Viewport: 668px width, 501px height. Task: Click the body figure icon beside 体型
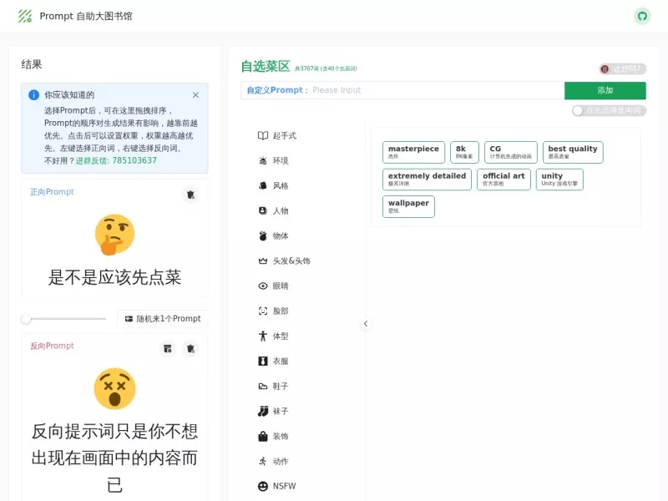263,337
